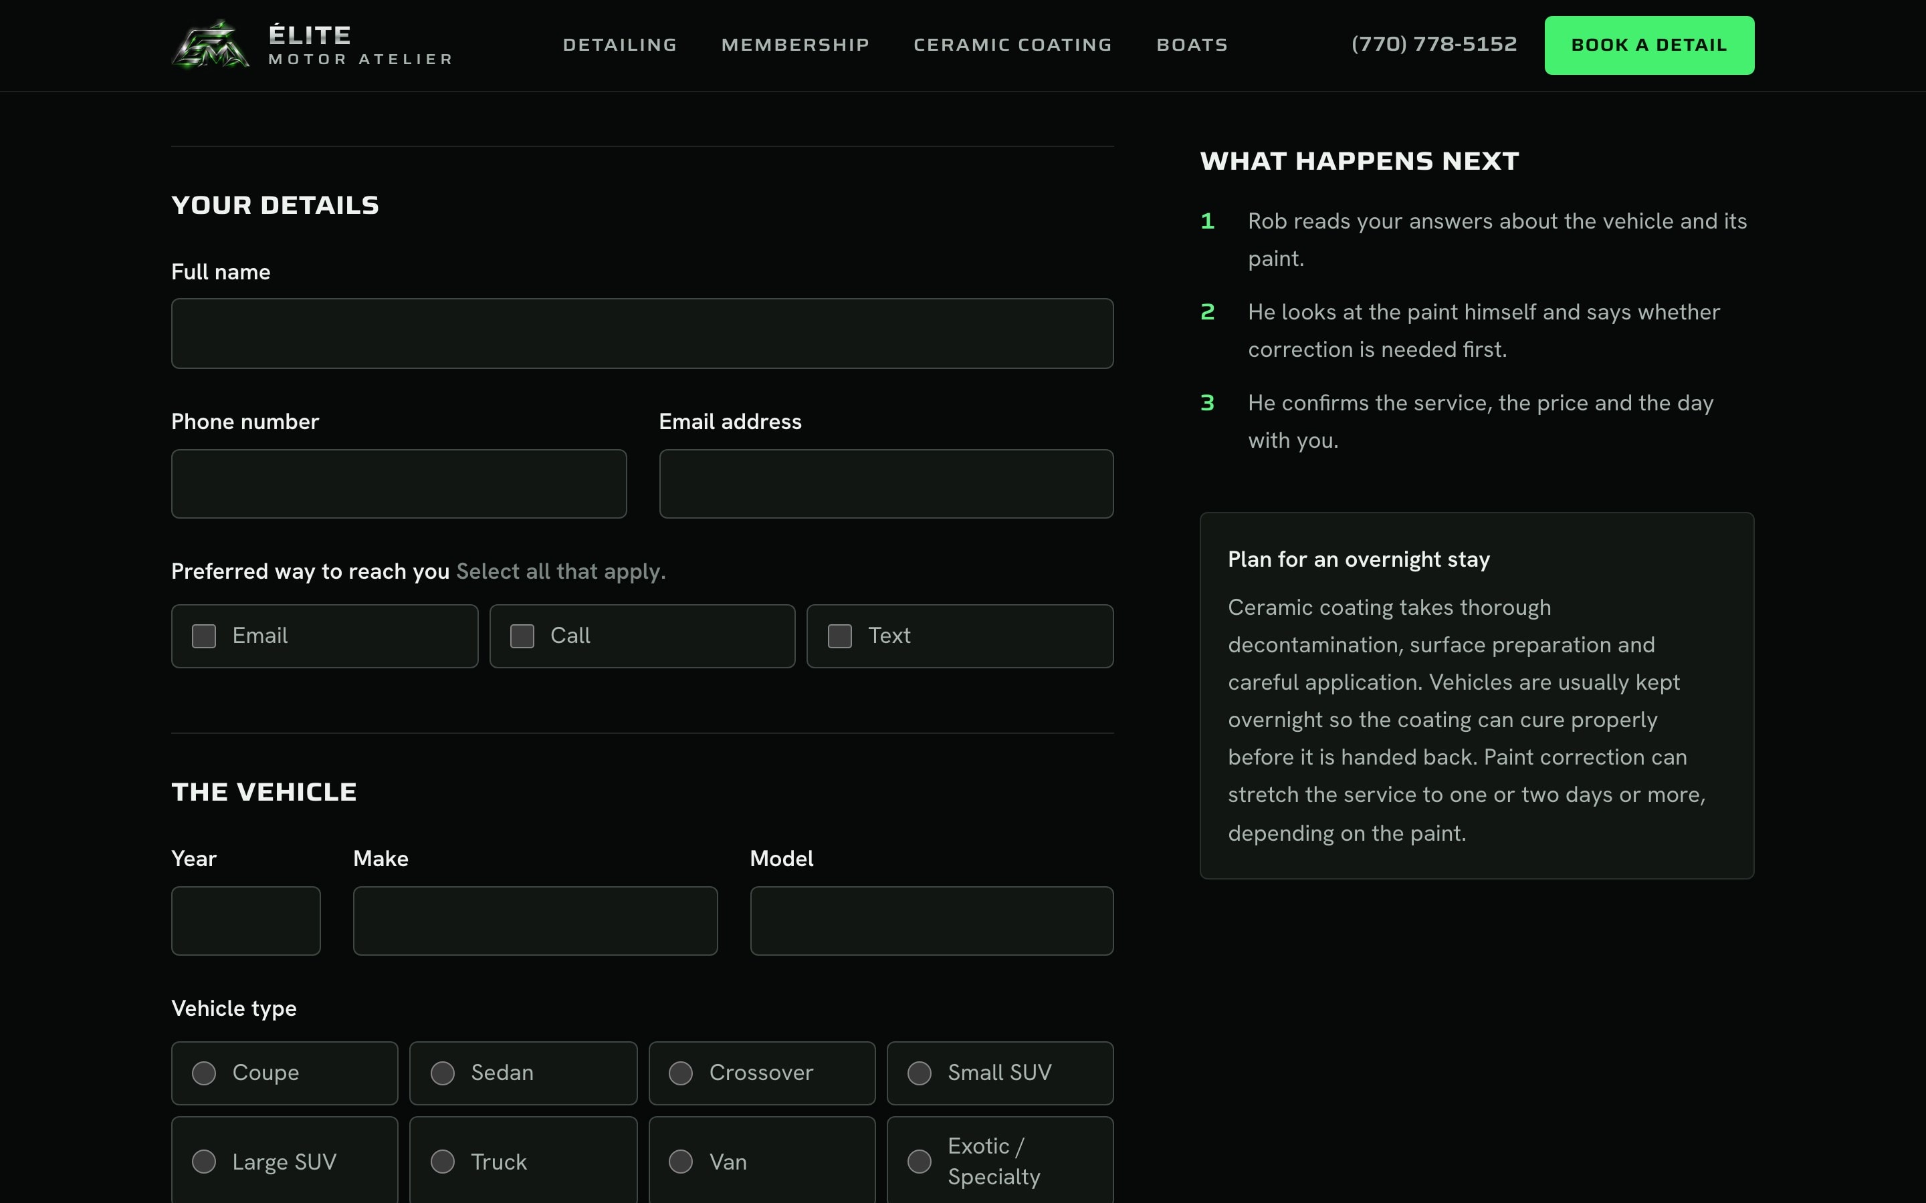Viewport: 1926px width, 1203px height.
Task: Click the 'Your Details' section heading
Action: tap(276, 205)
